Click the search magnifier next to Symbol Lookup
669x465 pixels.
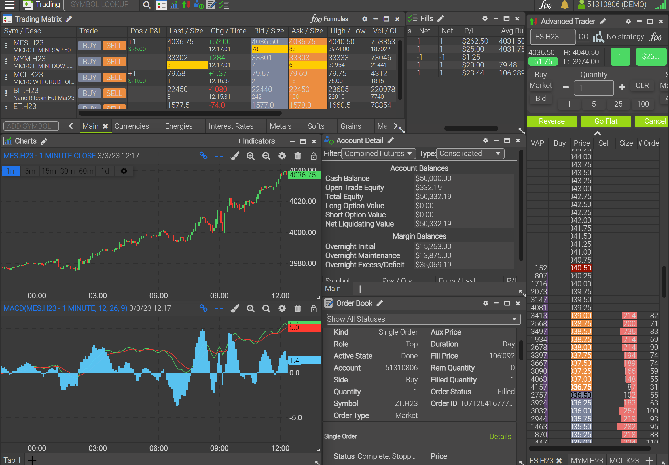(x=147, y=5)
